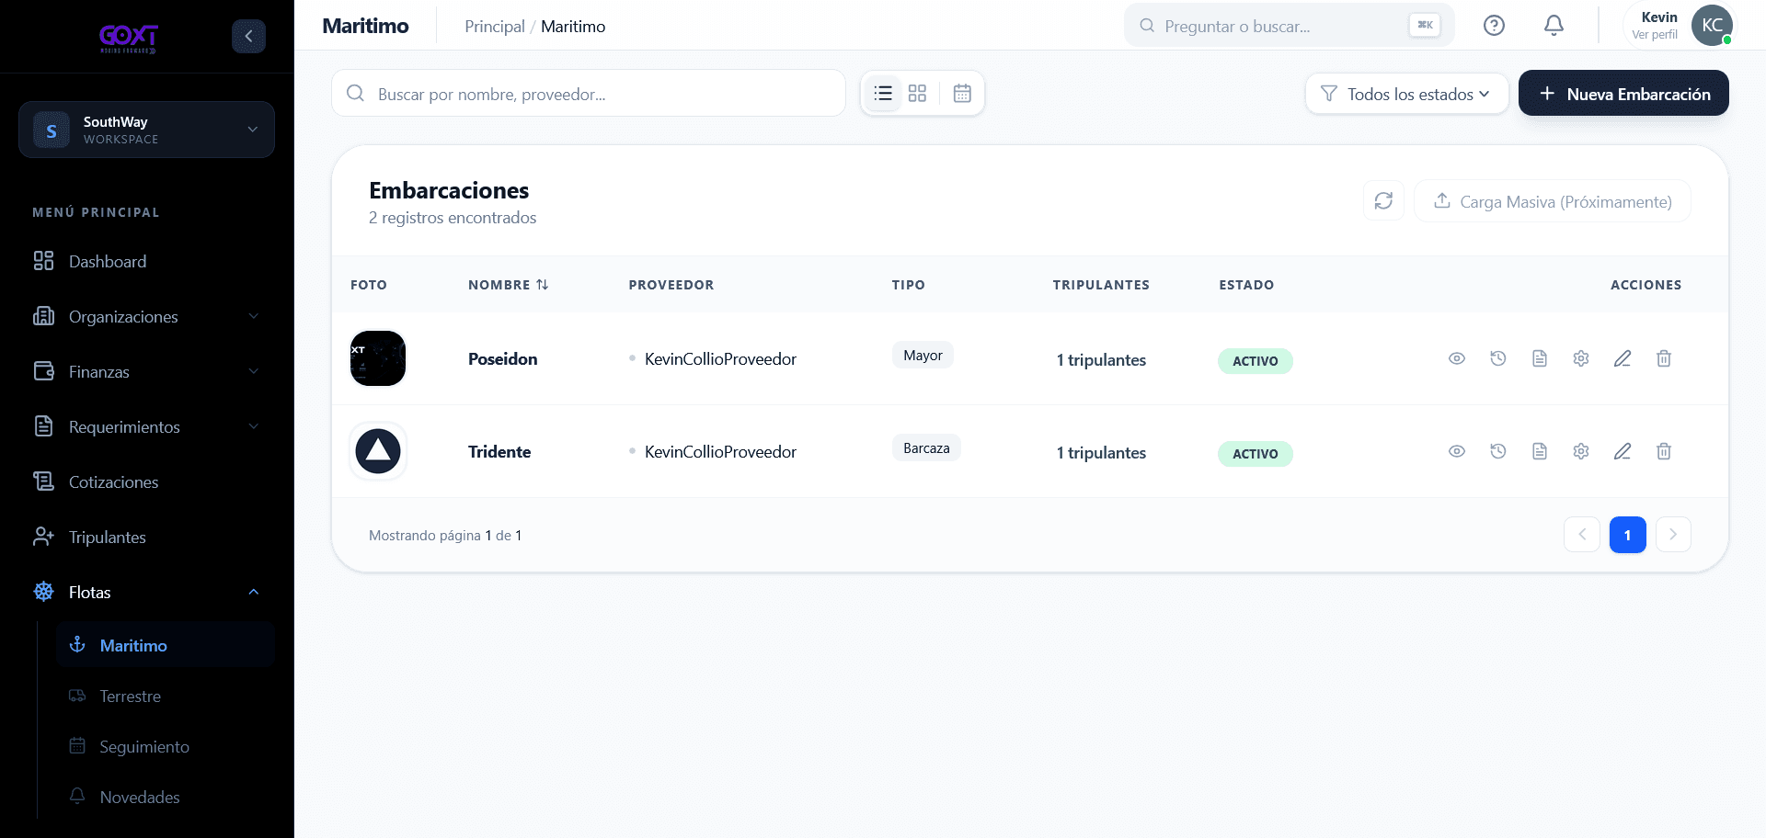Open the notifications bell
This screenshot has width=1766, height=838.
point(1554,26)
